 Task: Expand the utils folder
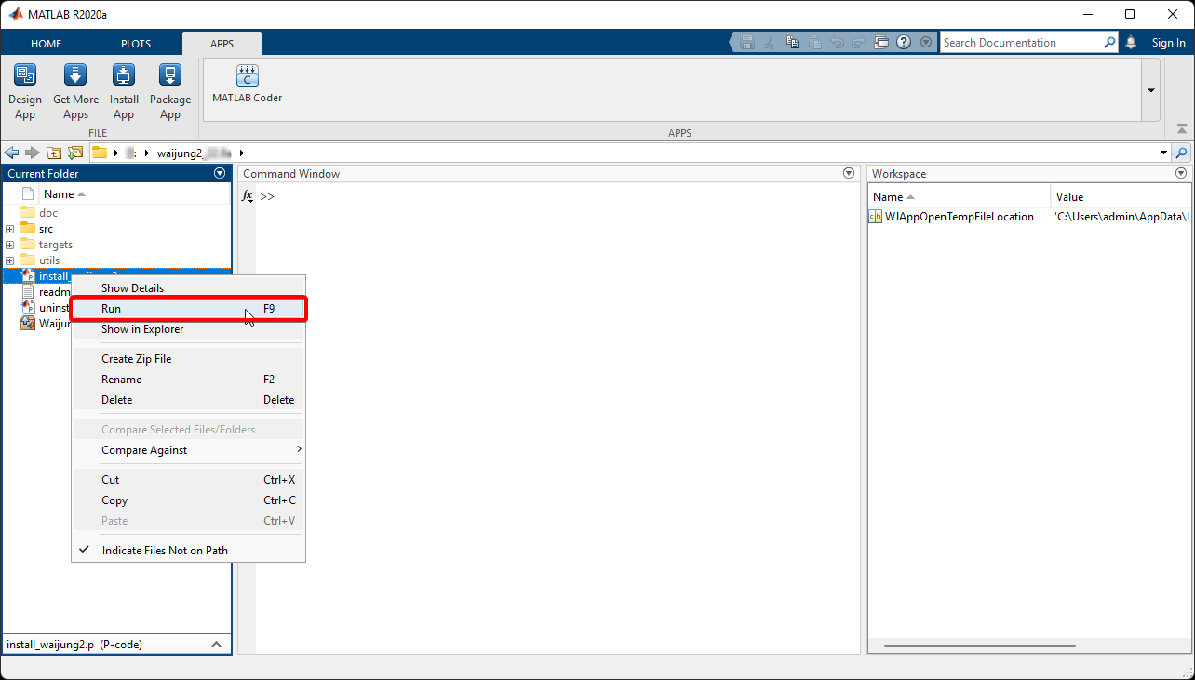pos(9,260)
